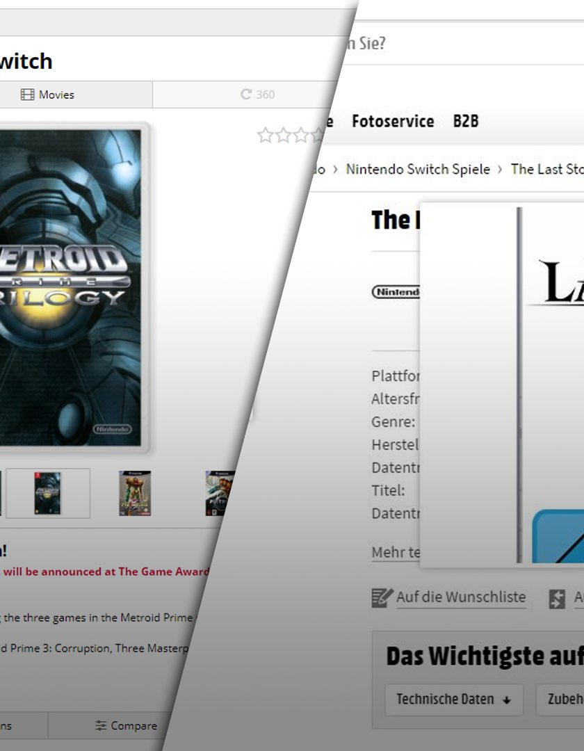
Task: Click the search field in German shop
Action: point(464,43)
